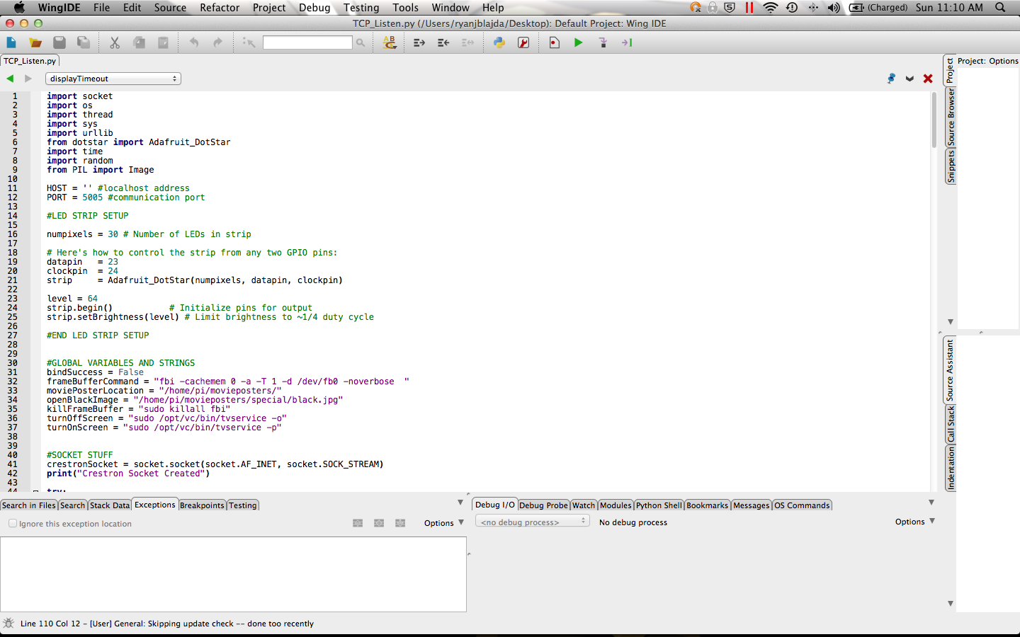This screenshot has width=1020, height=637.
Task: Switch to the Python Shell tab
Action: [x=659, y=505]
